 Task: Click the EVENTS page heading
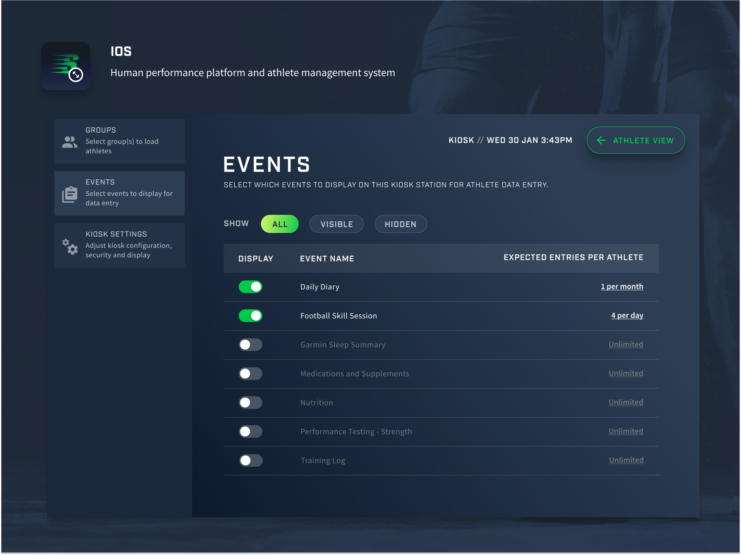267,165
